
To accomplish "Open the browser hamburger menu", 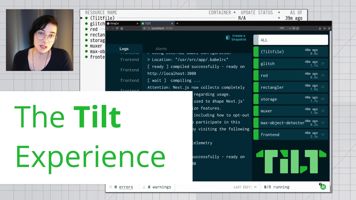I will point(329,28).
